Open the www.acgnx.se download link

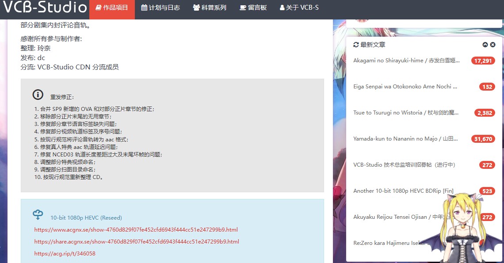coord(136,229)
